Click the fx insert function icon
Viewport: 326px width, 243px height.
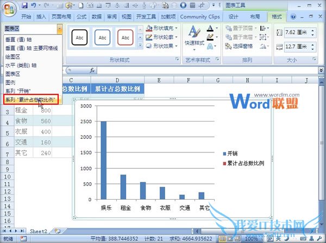pyautogui.click(x=92, y=71)
